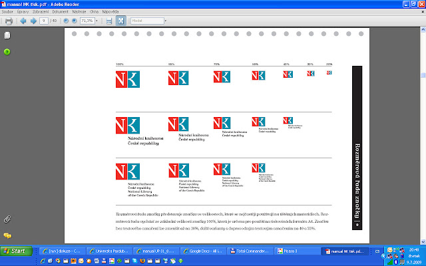Open the Nástroje menu
Viewport: 426px width, 266px height.
pos(79,12)
